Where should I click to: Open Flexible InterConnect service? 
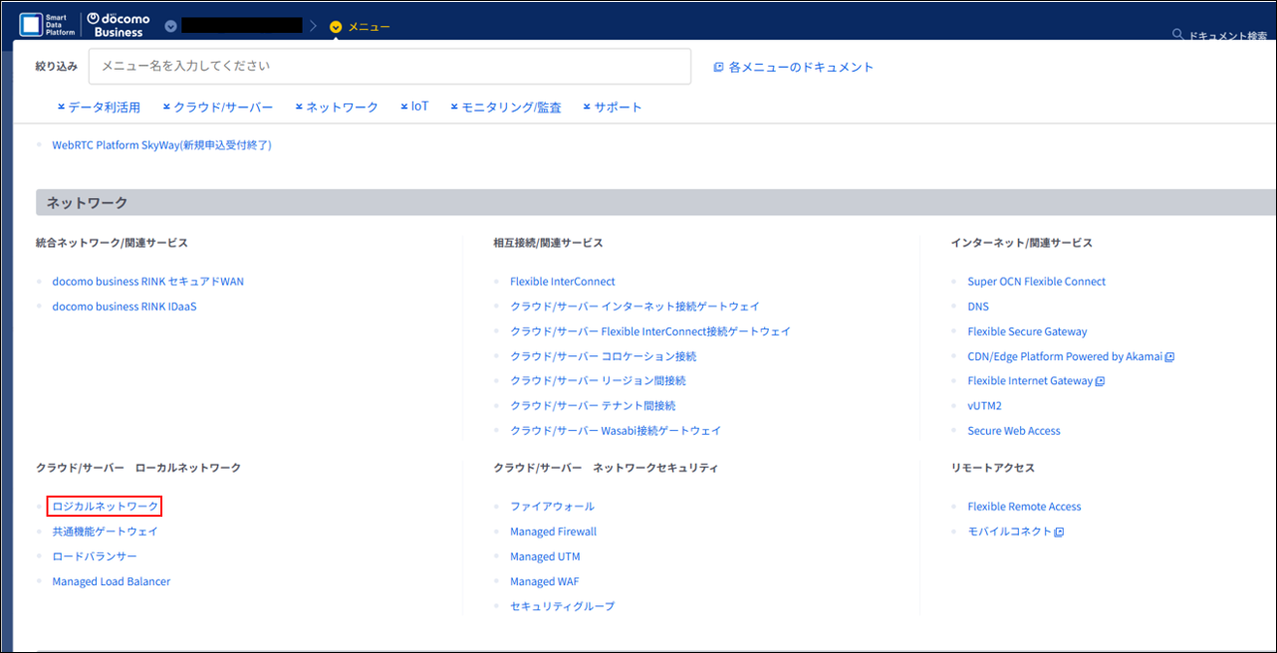pyautogui.click(x=562, y=282)
